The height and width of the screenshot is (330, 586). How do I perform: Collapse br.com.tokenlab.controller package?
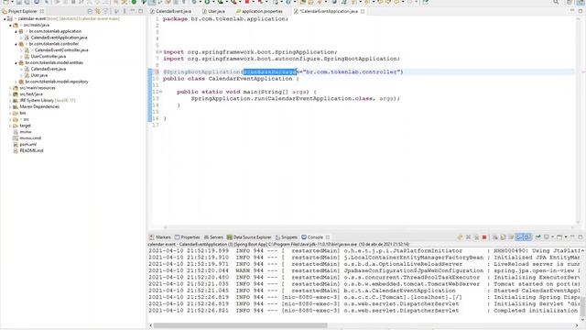tap(16, 44)
